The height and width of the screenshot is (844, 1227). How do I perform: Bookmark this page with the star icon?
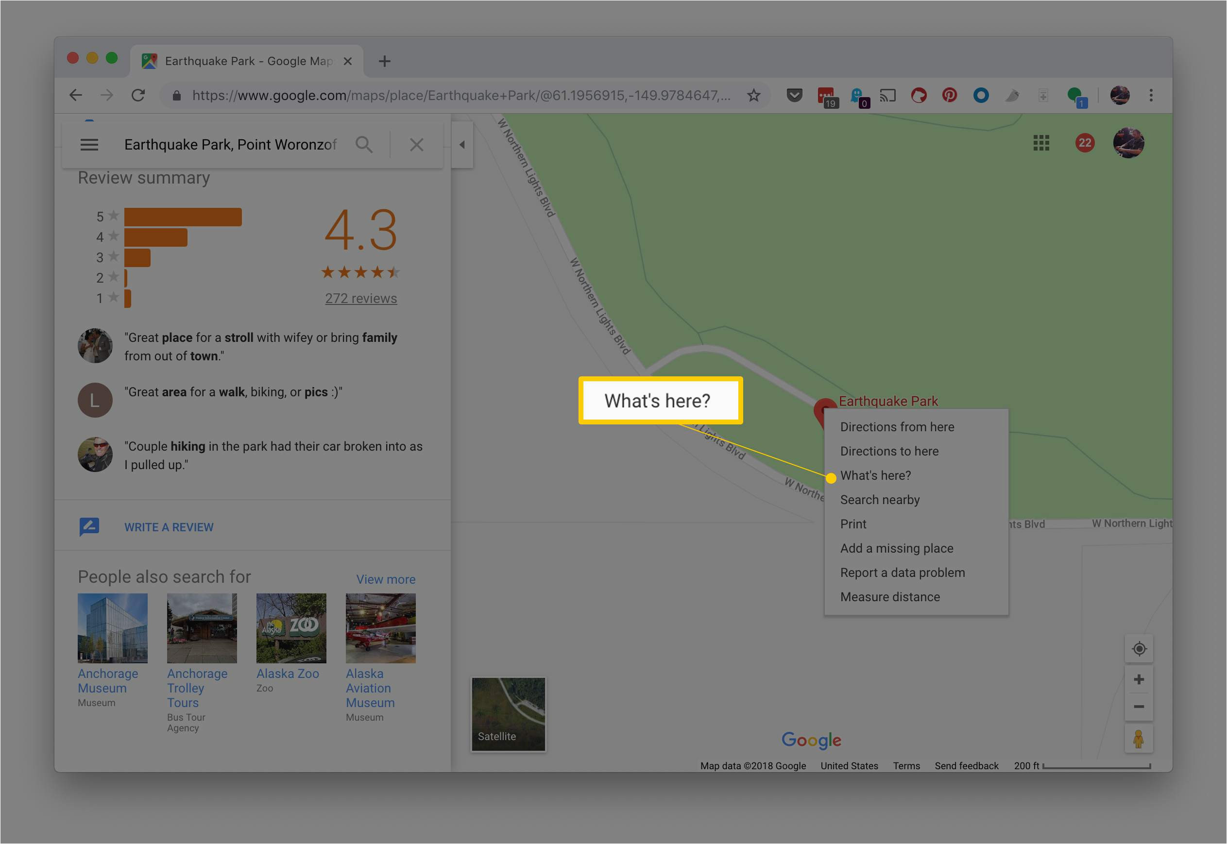[x=754, y=95]
